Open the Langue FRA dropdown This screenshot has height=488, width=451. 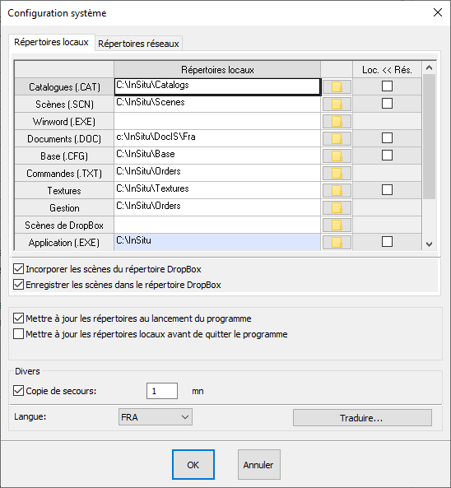pyautogui.click(x=156, y=417)
